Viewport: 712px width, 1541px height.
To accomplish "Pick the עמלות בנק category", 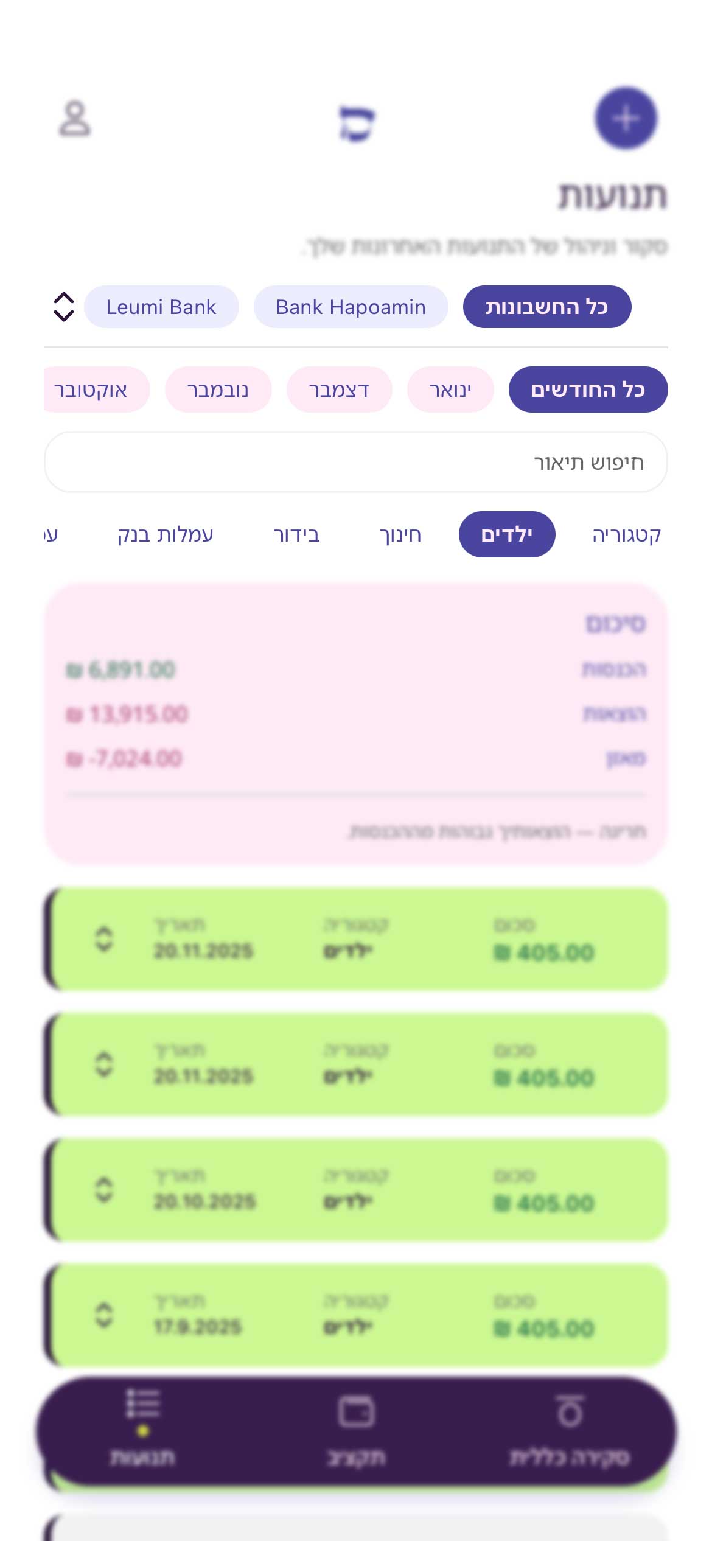I will [166, 534].
